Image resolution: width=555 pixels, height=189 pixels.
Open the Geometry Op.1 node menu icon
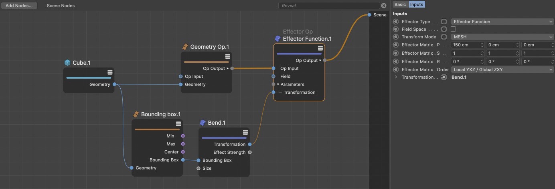(227, 56)
